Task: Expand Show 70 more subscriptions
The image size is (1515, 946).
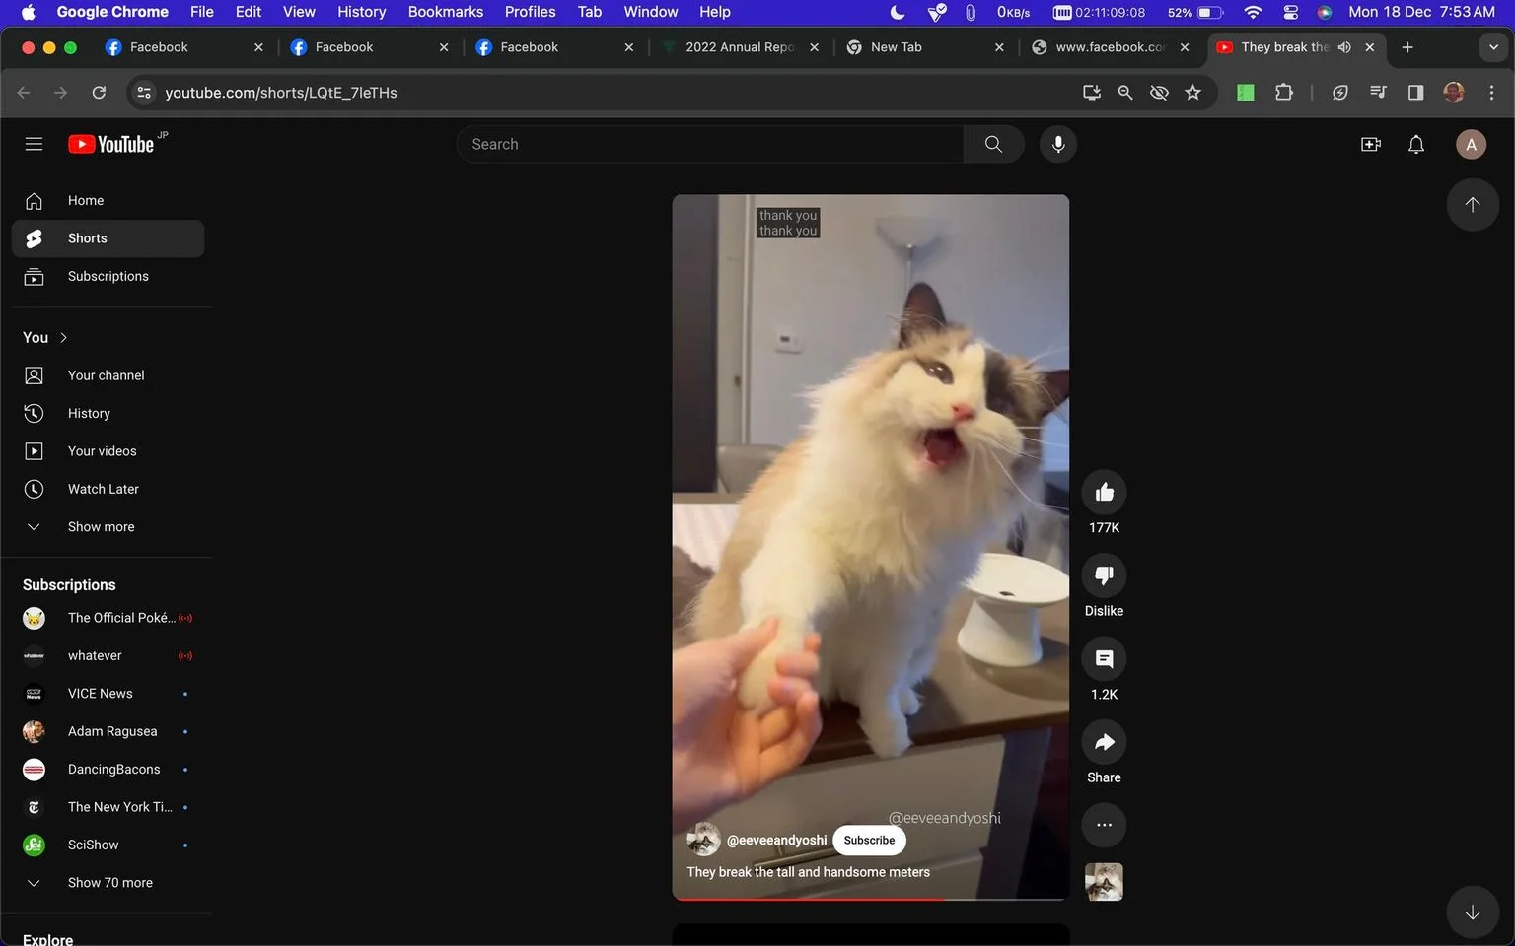Action: [108, 883]
